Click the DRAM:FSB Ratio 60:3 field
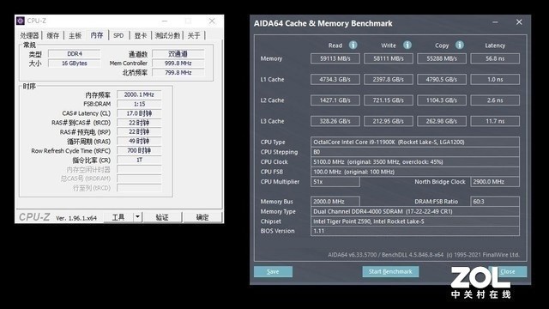The image size is (549, 309). (x=495, y=202)
